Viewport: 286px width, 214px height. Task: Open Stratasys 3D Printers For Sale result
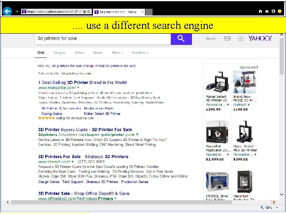click(83, 157)
